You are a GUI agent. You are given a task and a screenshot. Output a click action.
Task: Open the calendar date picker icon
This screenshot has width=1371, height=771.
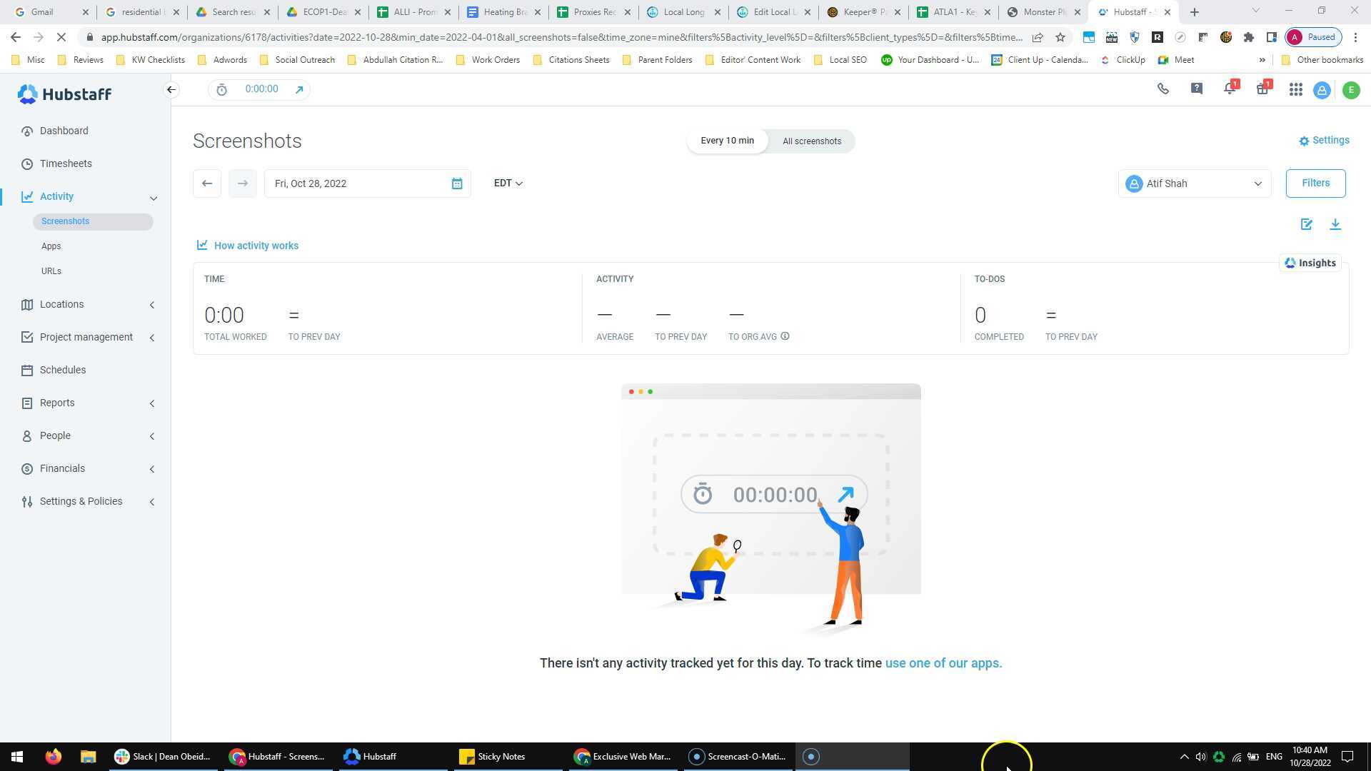[x=457, y=184]
